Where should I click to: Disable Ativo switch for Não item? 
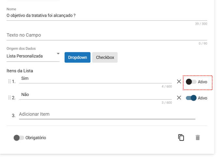(191, 98)
